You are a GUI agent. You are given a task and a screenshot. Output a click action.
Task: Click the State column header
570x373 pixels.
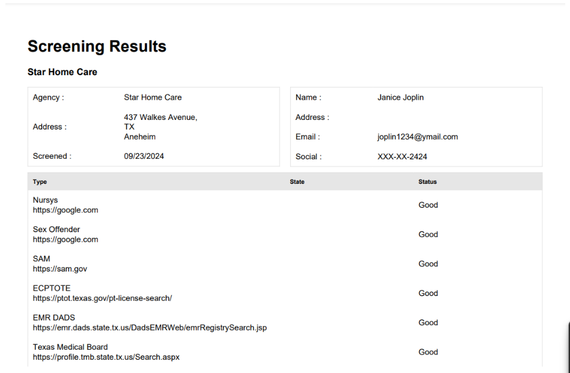[x=297, y=182]
